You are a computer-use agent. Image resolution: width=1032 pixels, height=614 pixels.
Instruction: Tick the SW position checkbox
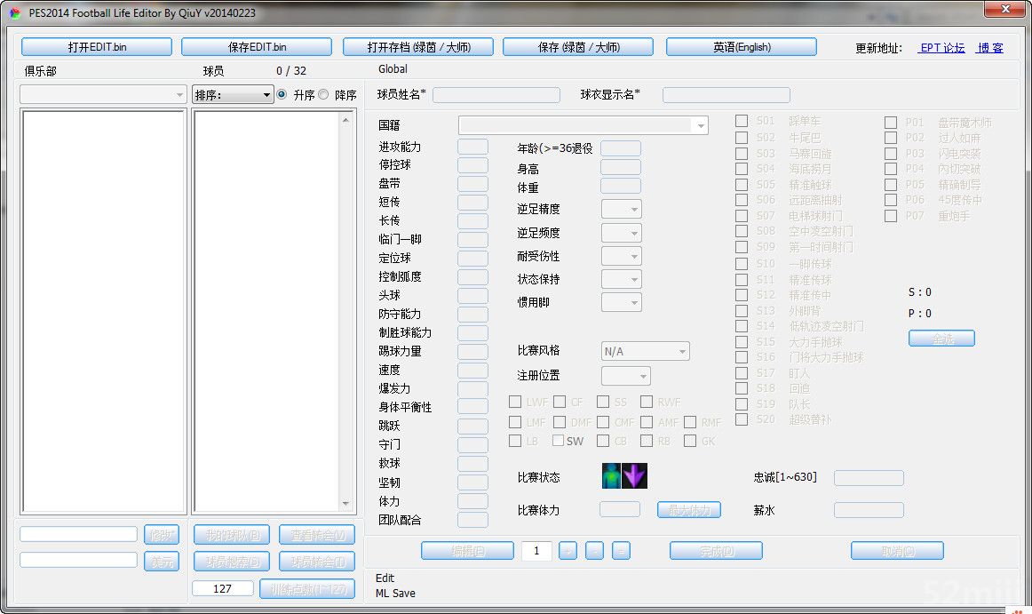click(559, 441)
